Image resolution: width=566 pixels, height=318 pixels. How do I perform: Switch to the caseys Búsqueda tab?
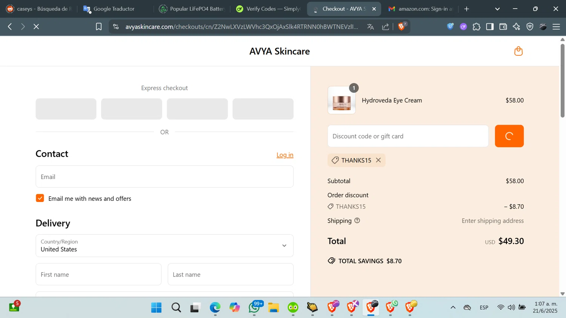click(x=39, y=9)
